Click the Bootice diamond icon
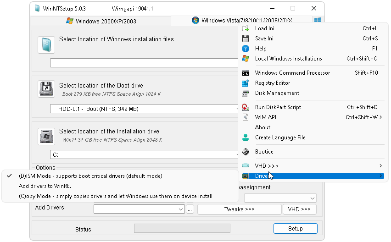Screen dimensions: 391x242 (246, 152)
